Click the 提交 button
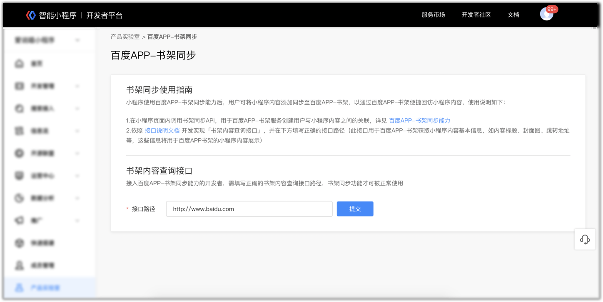 pos(355,209)
